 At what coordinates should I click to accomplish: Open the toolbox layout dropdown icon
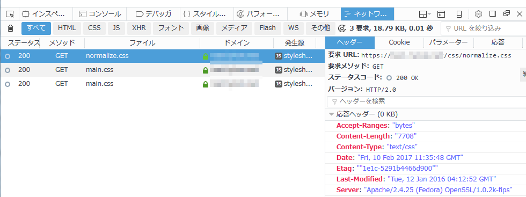coord(425,14)
